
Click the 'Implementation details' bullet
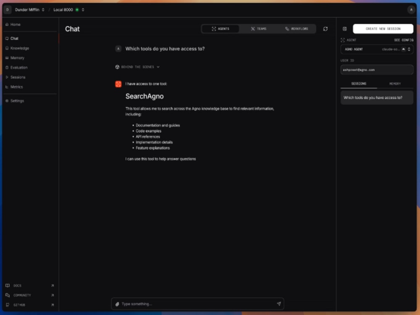pos(154,142)
